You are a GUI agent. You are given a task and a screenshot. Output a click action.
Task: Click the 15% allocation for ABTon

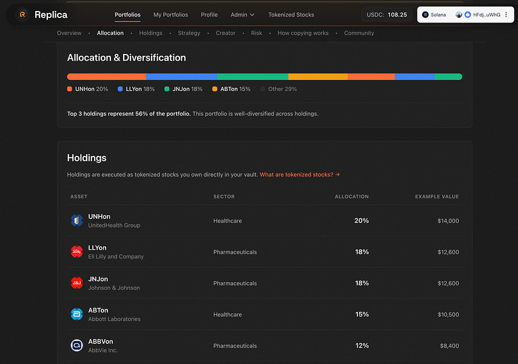[362, 314]
